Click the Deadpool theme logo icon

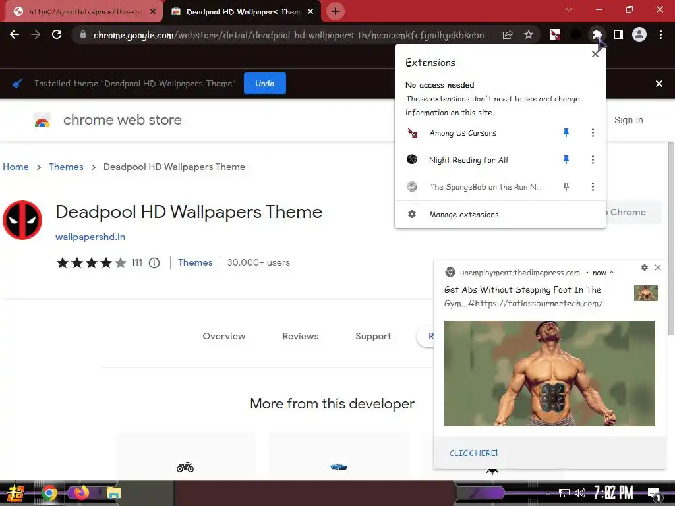[x=22, y=220]
